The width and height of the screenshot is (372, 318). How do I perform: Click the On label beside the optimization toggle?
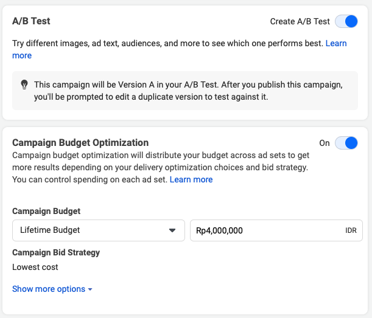325,143
